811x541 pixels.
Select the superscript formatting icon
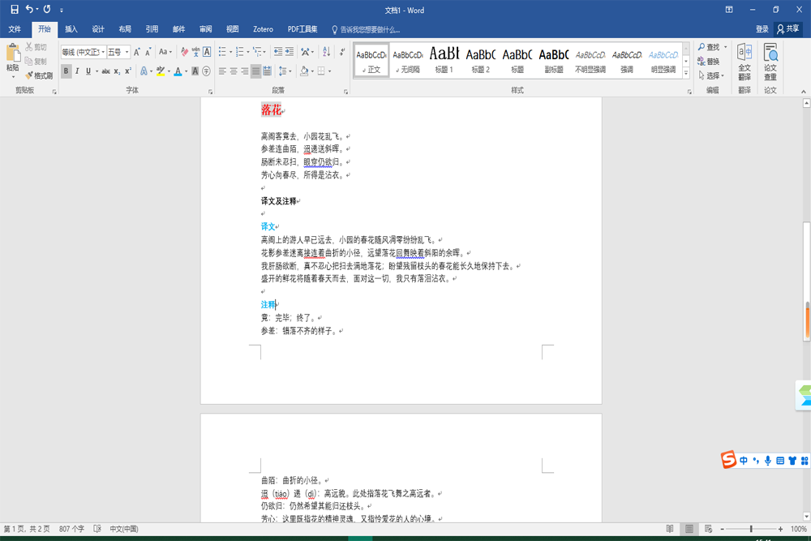point(129,70)
